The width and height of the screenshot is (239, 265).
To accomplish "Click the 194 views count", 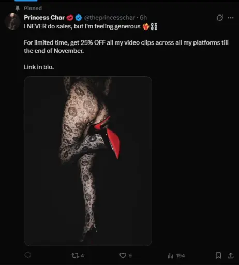I will point(181,256).
